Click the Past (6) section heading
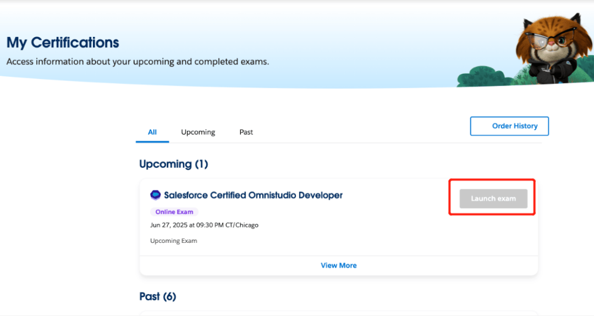This screenshot has height=316, width=594. 158,296
